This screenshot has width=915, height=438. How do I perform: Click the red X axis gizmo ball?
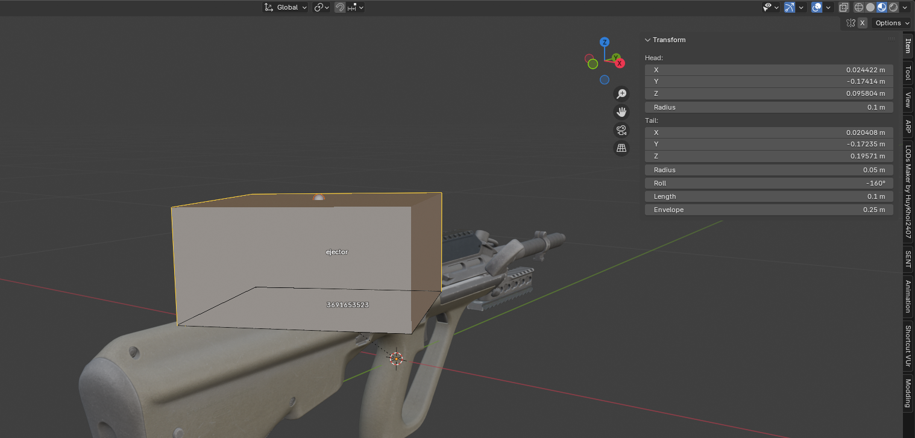click(x=620, y=63)
